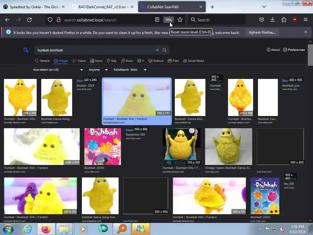This screenshot has height=235, width=313.
Task: Click the site security padlock icon
Action: (x=59, y=20)
